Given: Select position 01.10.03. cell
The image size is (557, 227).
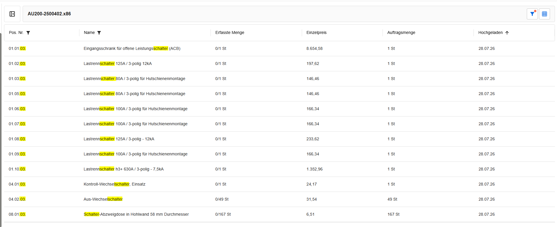Looking at the screenshot, I should pos(17,169).
